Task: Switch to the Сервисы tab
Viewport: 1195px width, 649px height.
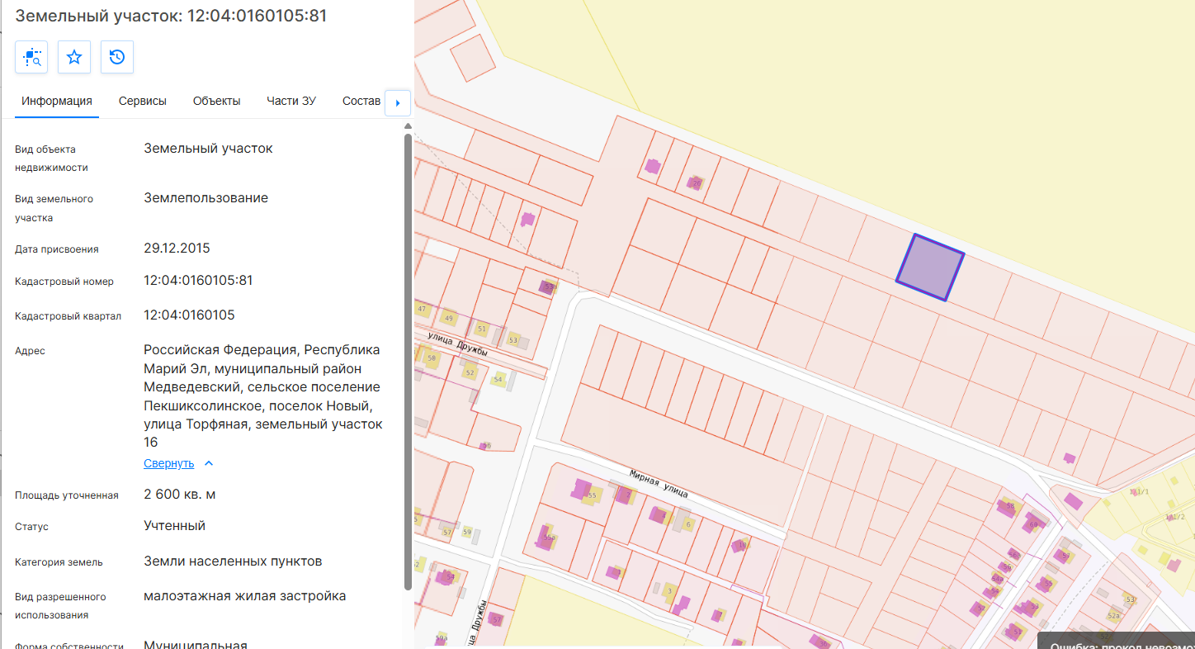Action: (x=143, y=101)
